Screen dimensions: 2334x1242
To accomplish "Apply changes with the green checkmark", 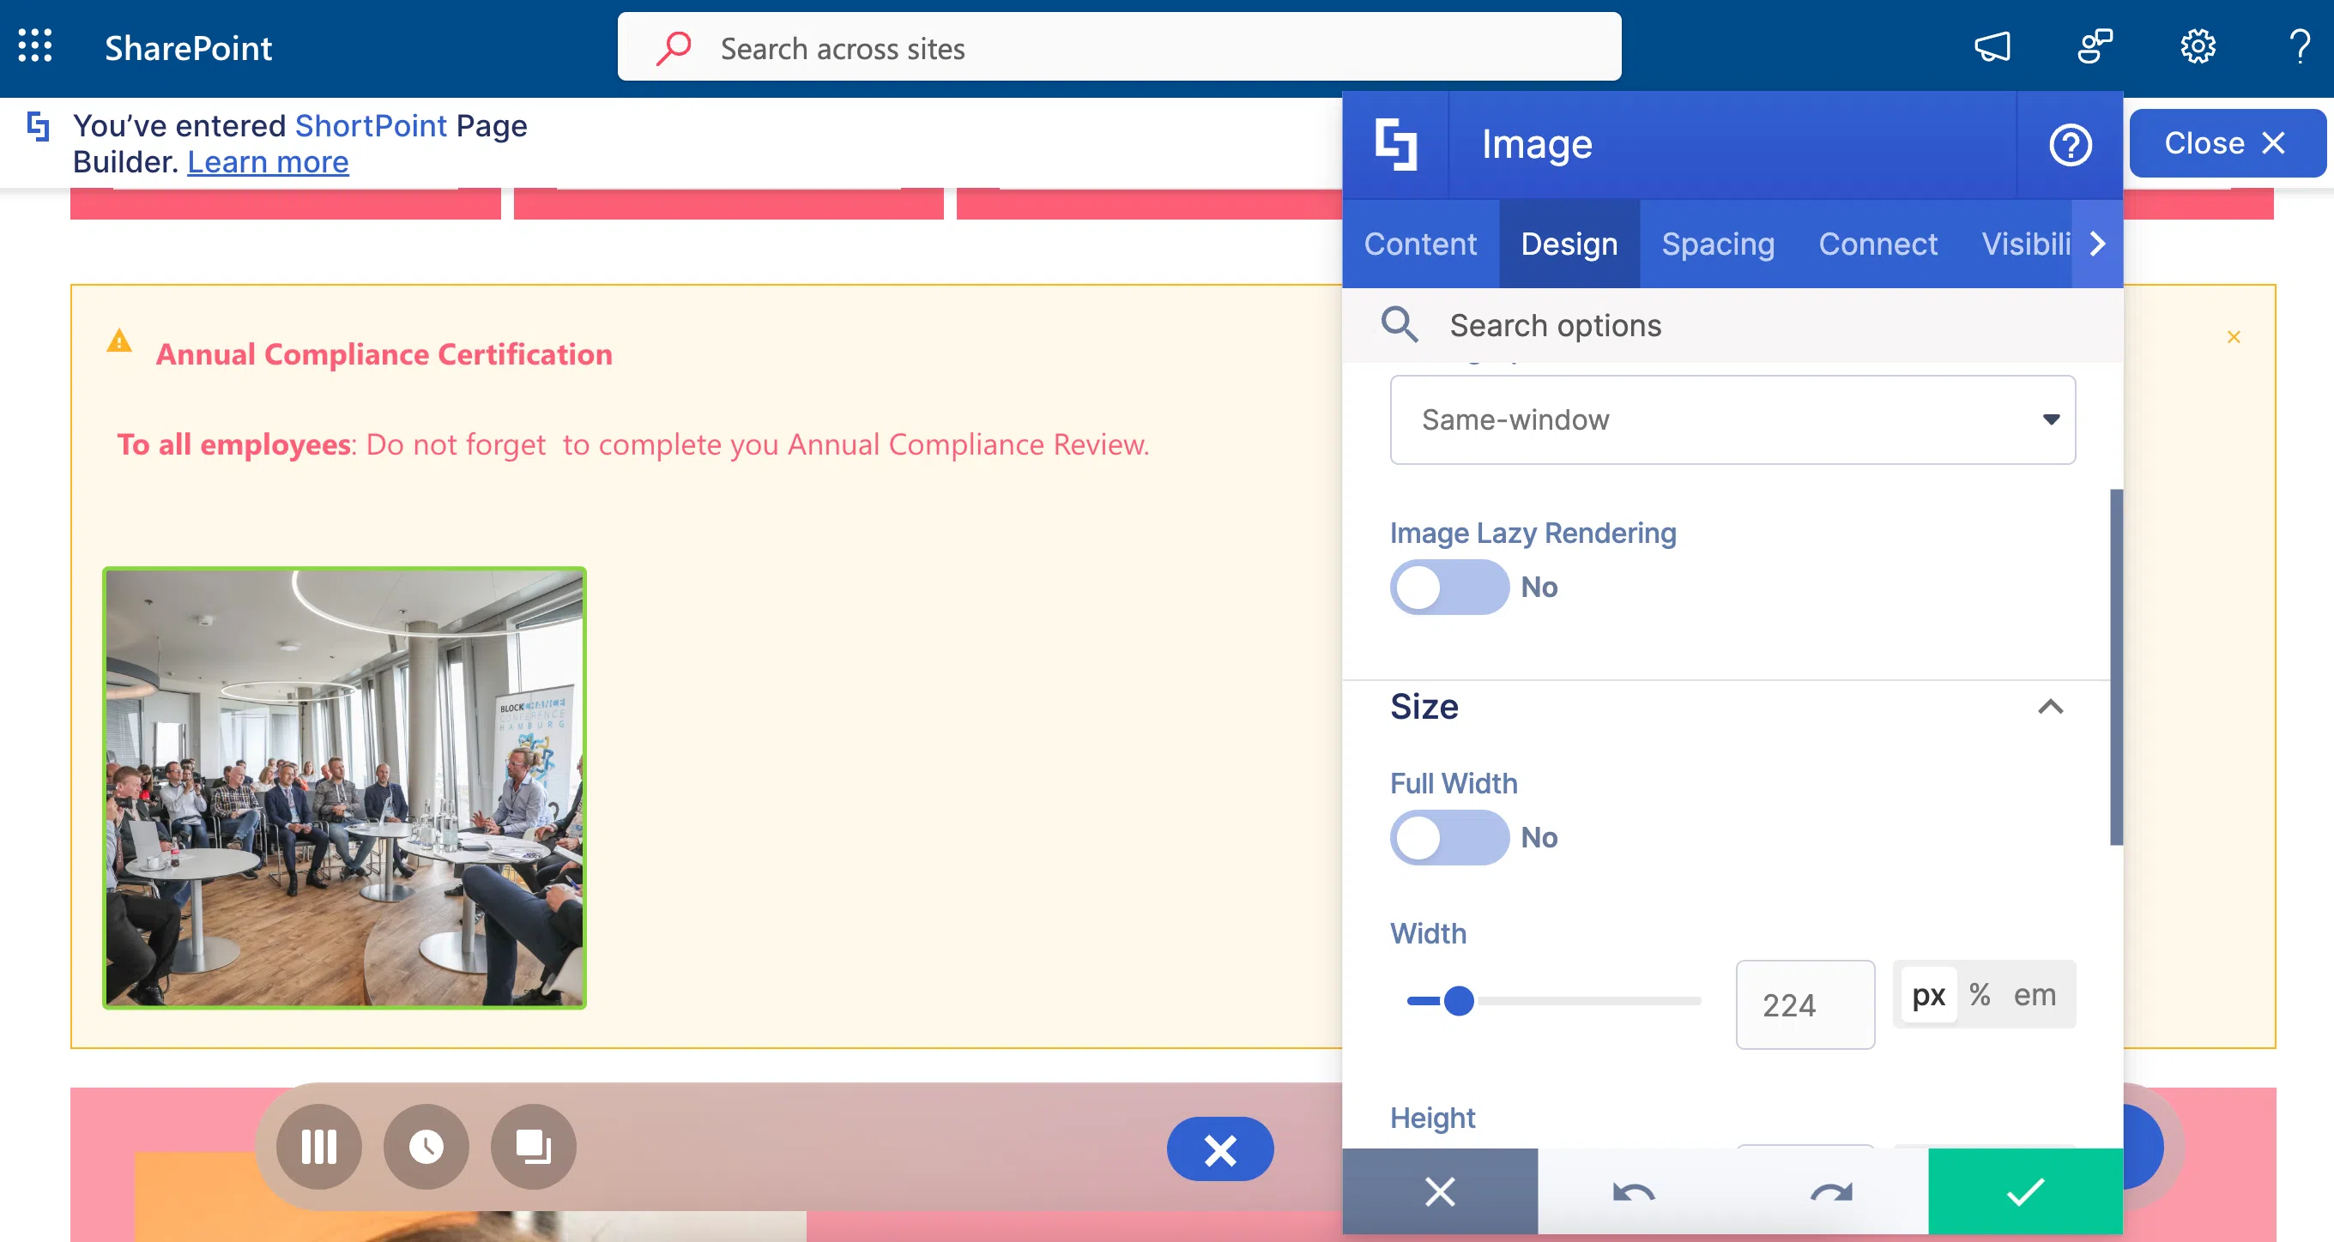I will 2025,1191.
